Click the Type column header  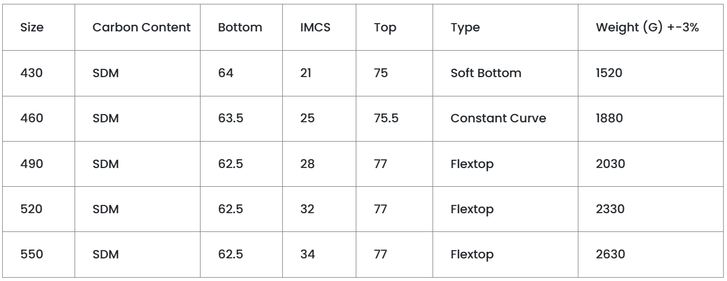pyautogui.click(x=465, y=28)
